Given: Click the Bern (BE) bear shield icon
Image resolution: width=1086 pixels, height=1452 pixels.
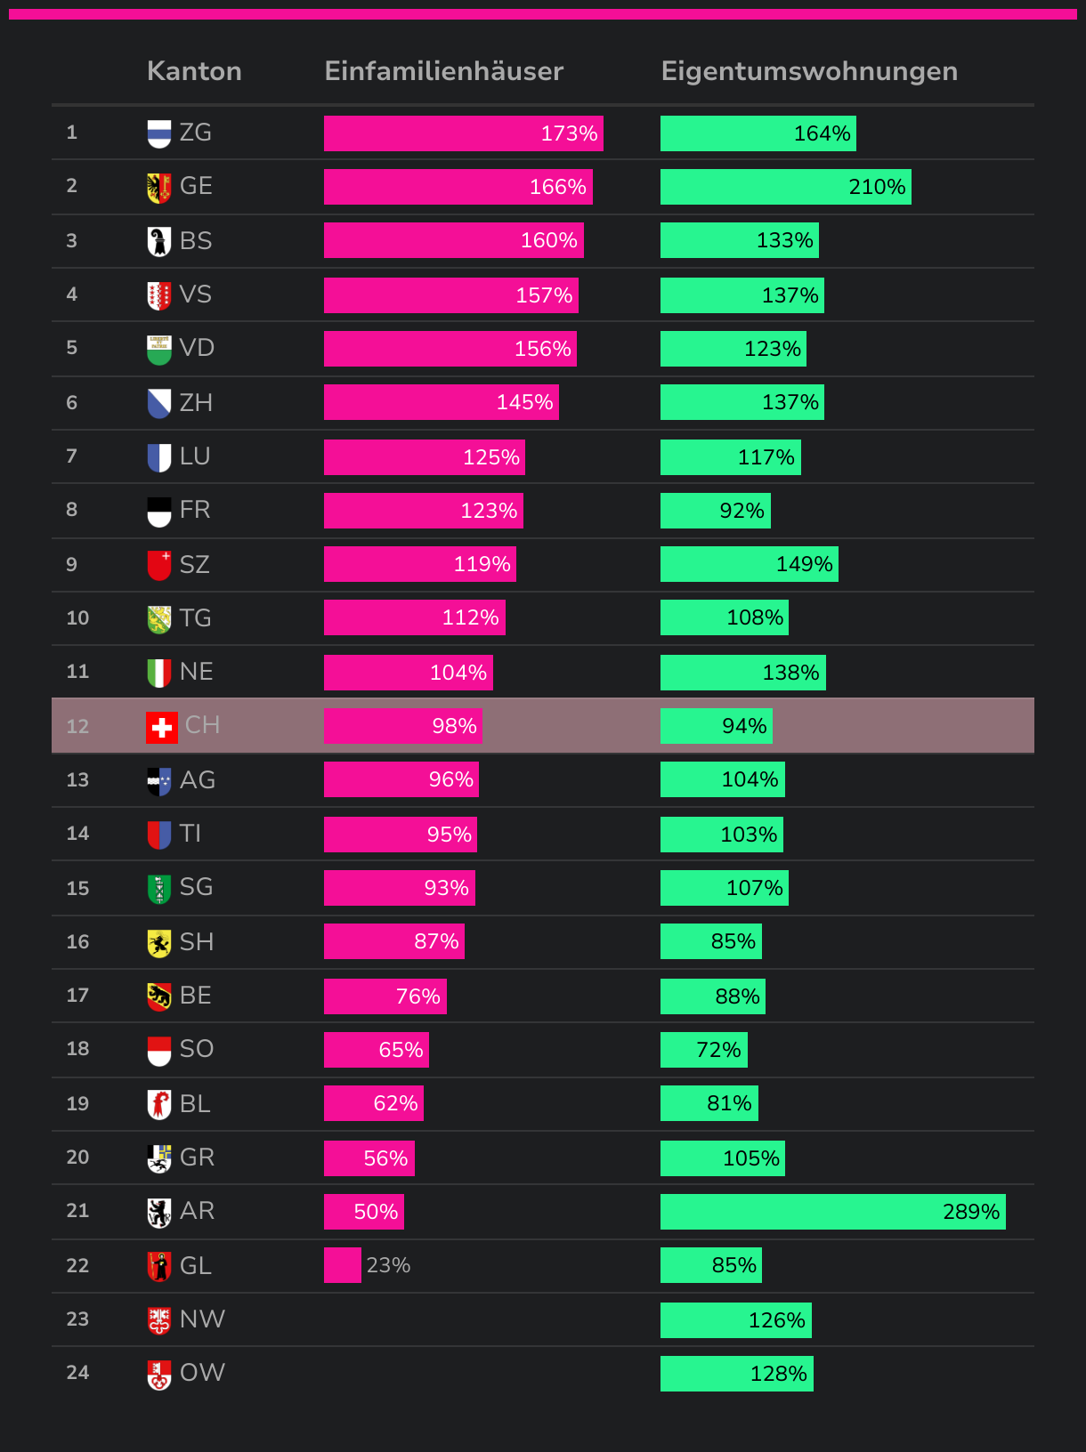Looking at the screenshot, I should tap(158, 996).
